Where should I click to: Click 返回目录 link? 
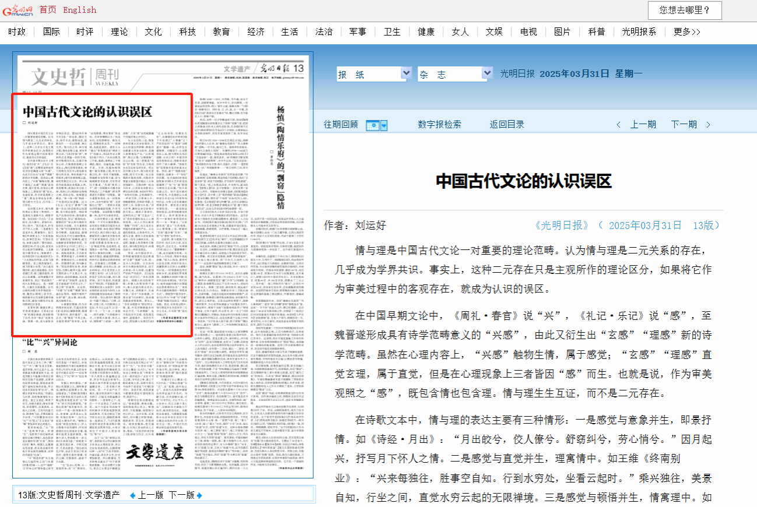point(507,124)
